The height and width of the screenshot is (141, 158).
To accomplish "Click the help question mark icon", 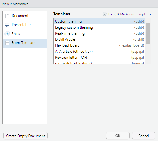I will (x=105, y=14).
